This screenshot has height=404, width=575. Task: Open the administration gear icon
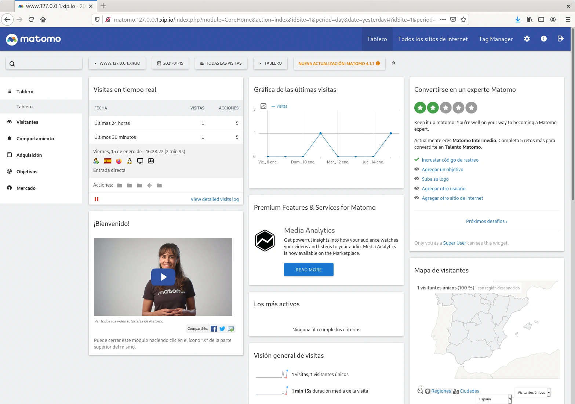[x=527, y=39]
